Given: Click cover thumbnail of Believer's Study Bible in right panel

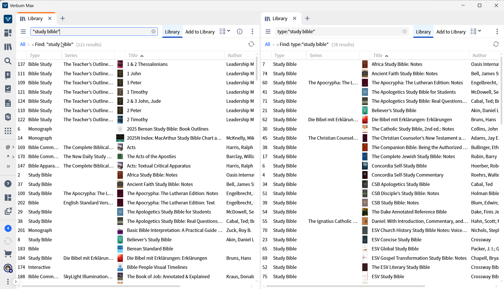Looking at the screenshot, I should coord(365,110).
